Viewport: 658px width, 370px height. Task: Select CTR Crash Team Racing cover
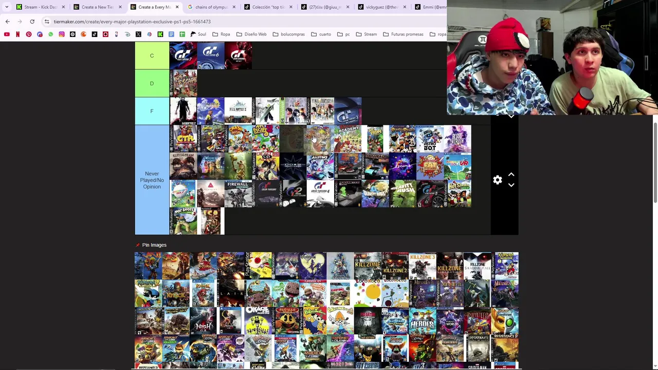(183, 139)
